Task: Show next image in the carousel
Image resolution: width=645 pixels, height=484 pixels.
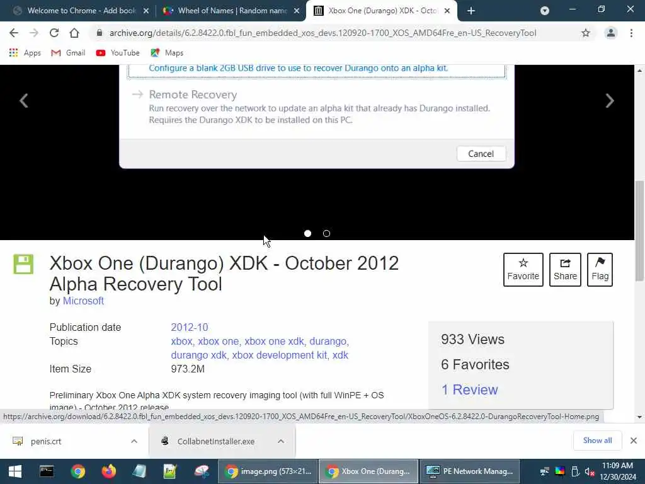Action: (x=610, y=101)
